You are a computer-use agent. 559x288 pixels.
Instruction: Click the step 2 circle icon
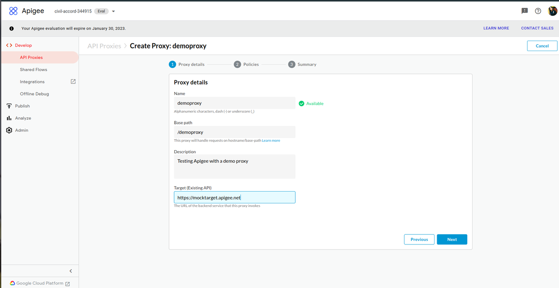pos(237,64)
